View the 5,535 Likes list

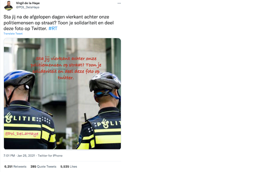click(x=69, y=167)
